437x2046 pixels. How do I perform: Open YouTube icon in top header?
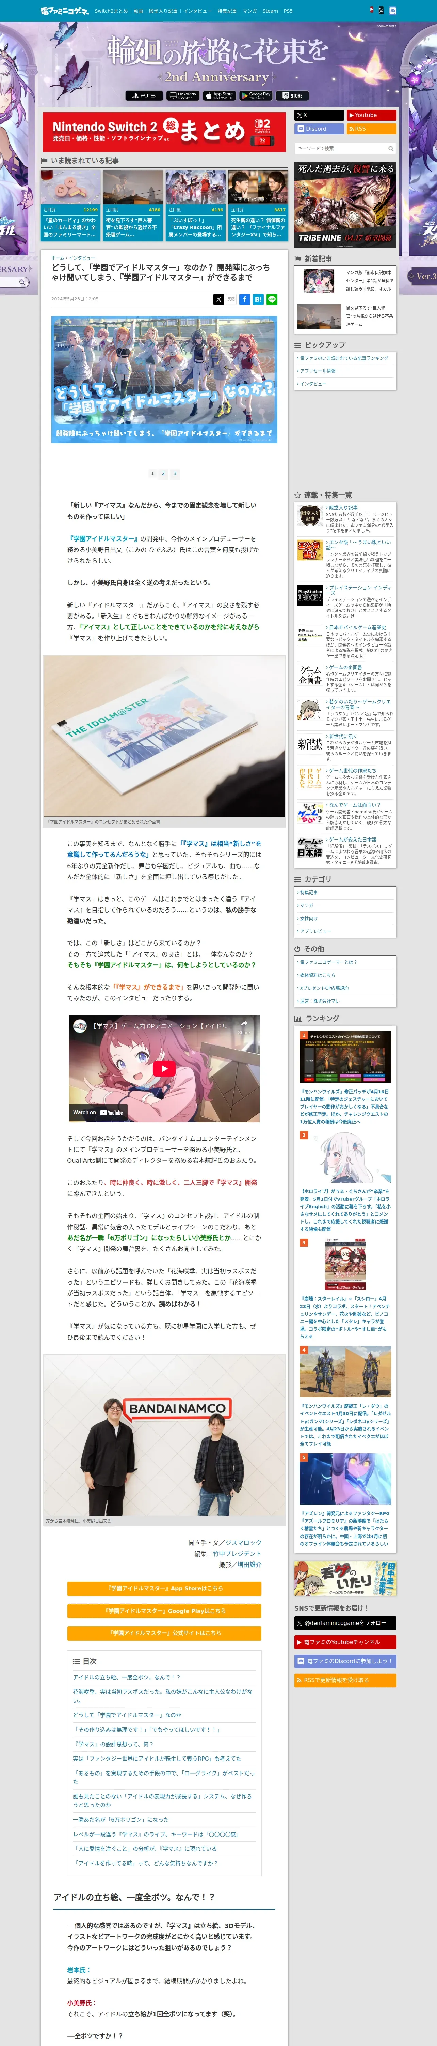pyautogui.click(x=371, y=10)
